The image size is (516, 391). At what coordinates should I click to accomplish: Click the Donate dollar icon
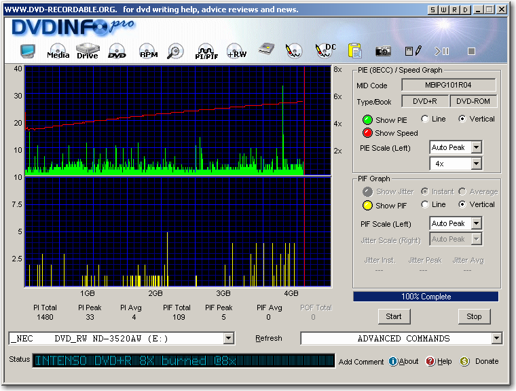tap(464, 361)
